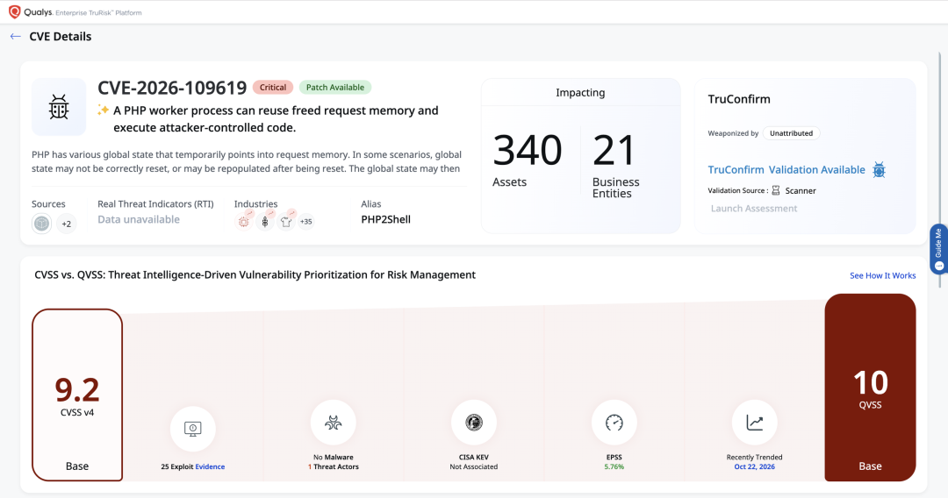948x498 pixels.
Task: Click the QVSS 10 score card
Action: (x=870, y=388)
